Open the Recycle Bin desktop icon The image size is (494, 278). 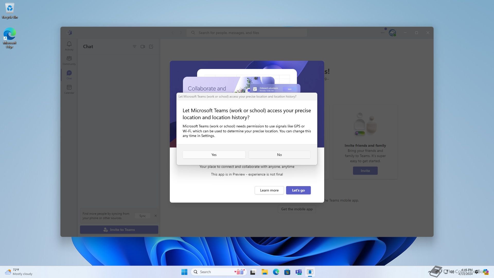[x=10, y=11]
